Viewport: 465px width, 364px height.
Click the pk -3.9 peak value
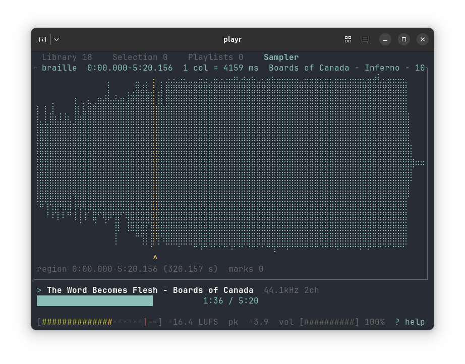(x=249, y=322)
